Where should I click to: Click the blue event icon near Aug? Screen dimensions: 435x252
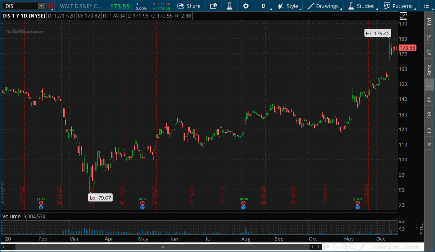[243, 207]
